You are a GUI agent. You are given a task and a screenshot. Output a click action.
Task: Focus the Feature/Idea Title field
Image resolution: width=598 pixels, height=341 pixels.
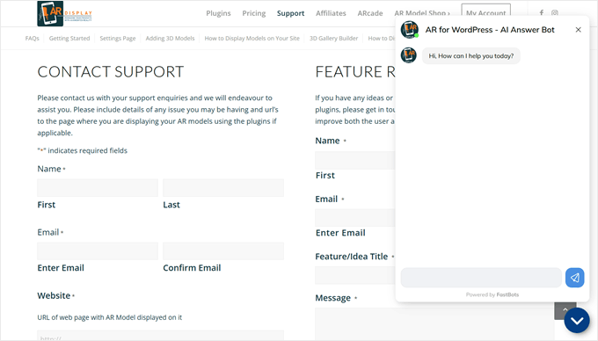pyautogui.click(x=355, y=275)
